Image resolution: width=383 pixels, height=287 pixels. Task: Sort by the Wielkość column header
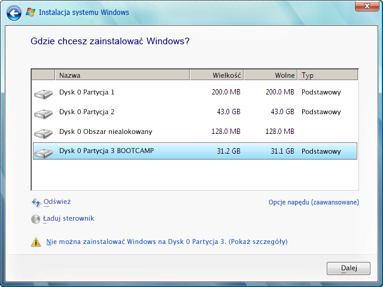pyautogui.click(x=217, y=75)
